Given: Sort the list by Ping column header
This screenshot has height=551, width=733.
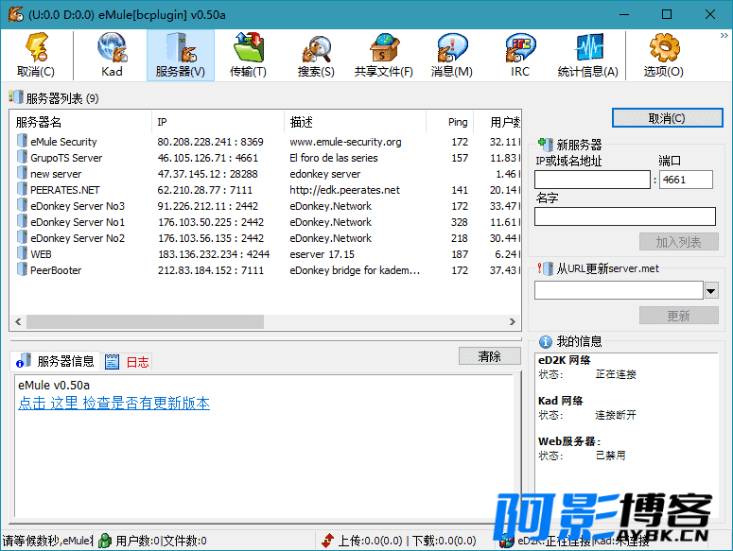Looking at the screenshot, I should click(x=458, y=122).
